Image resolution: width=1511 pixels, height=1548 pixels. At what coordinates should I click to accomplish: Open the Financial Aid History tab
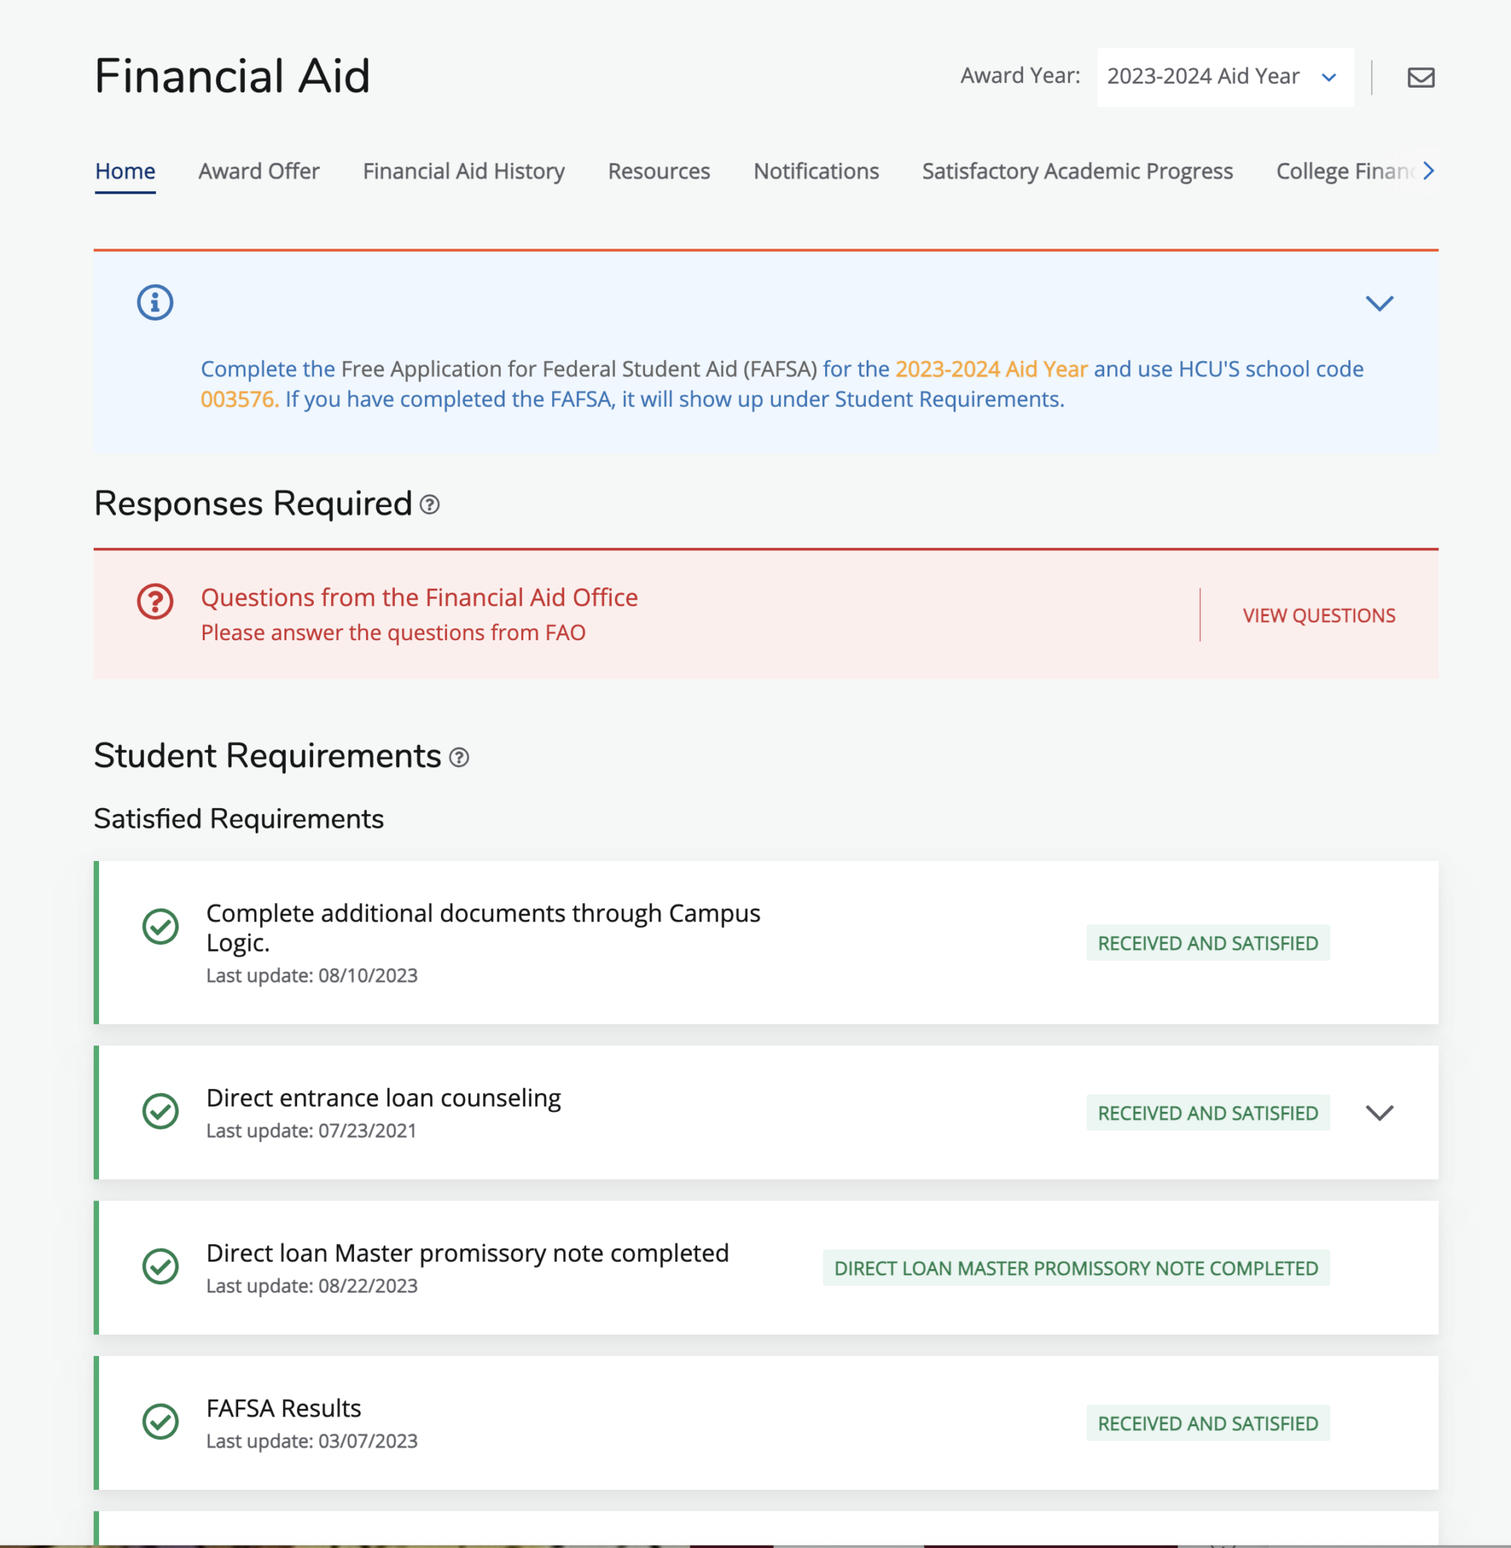tap(464, 172)
